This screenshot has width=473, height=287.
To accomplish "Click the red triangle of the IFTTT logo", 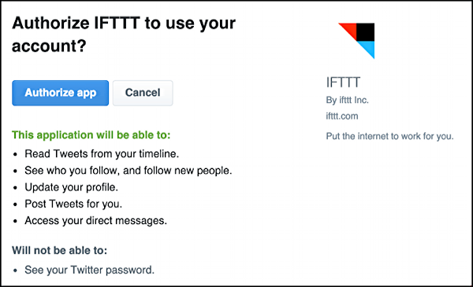I will pos(350,29).
